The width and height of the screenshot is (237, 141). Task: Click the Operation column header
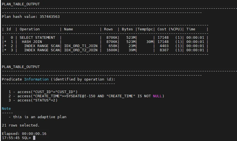(x=30, y=29)
